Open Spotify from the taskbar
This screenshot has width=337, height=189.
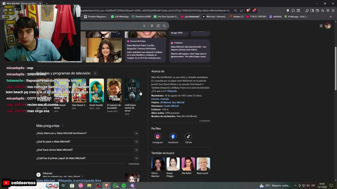tap(124, 186)
